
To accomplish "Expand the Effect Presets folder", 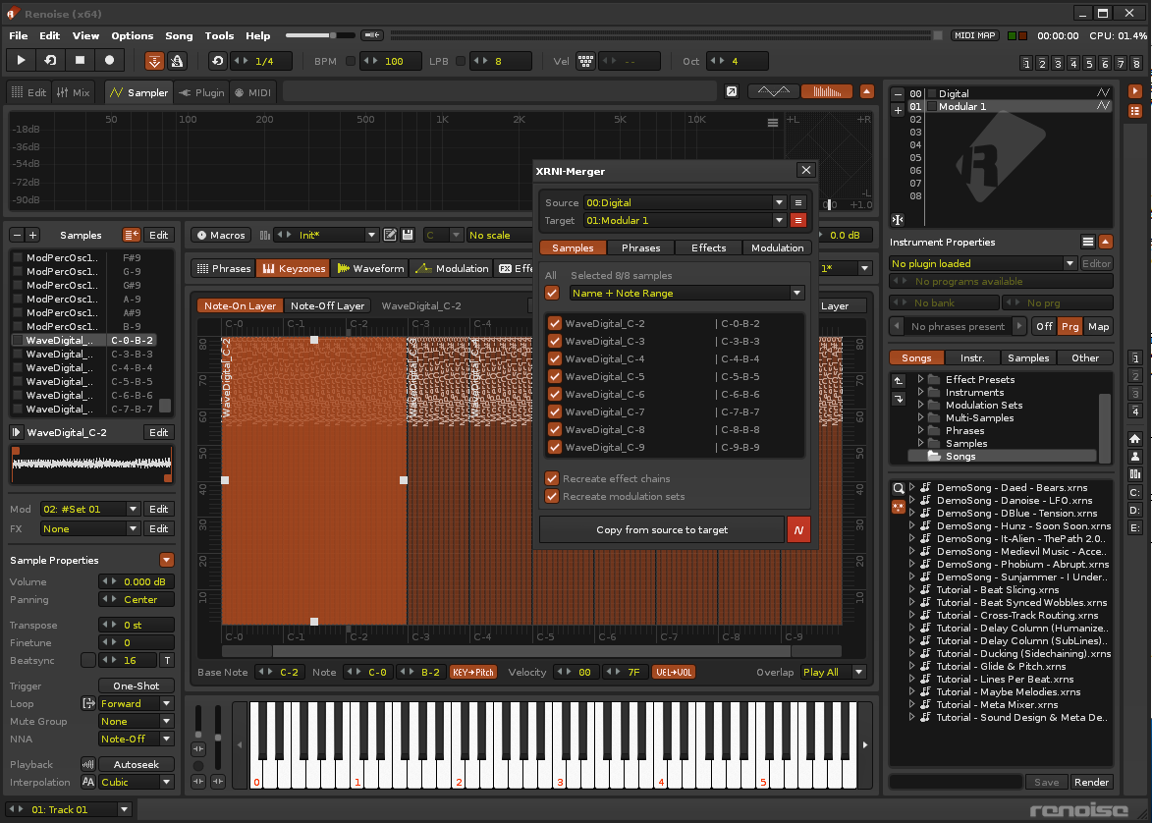I will click(x=920, y=379).
